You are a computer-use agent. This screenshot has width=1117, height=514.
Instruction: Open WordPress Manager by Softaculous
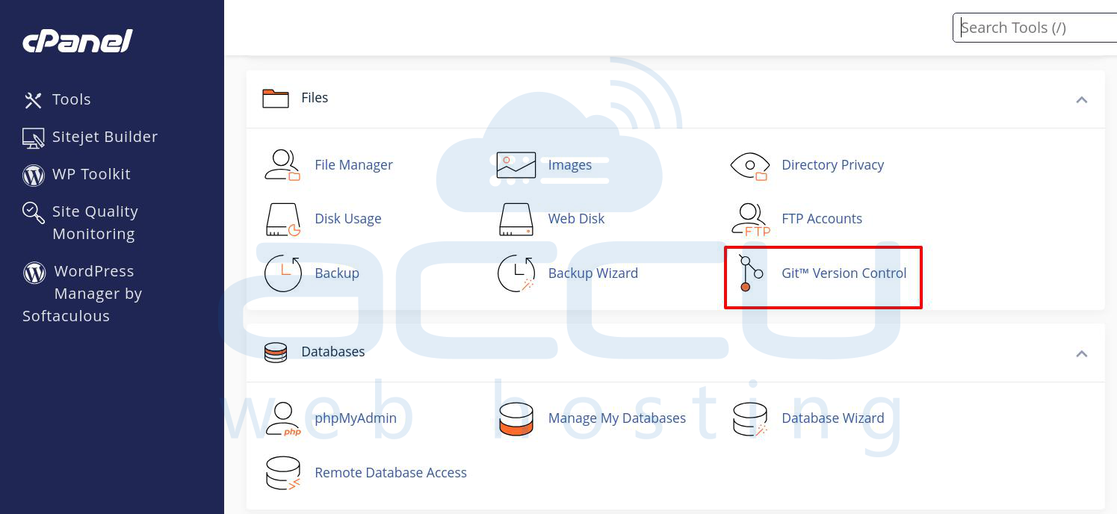pyautogui.click(x=82, y=294)
